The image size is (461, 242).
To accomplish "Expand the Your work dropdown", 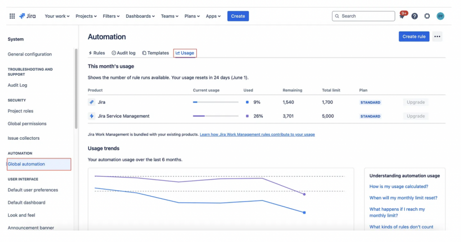I will (57, 16).
